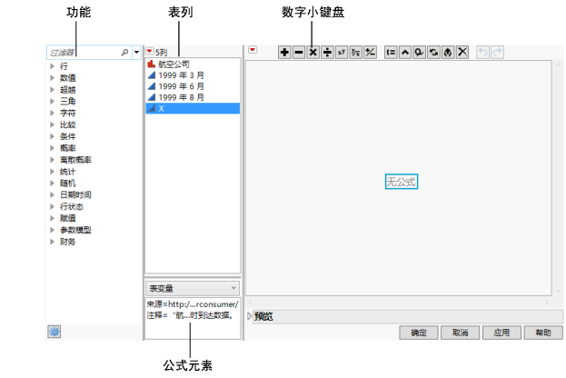The width and height of the screenshot is (566, 378).
Task: Select the 注释= table variable entry
Action: (190, 315)
